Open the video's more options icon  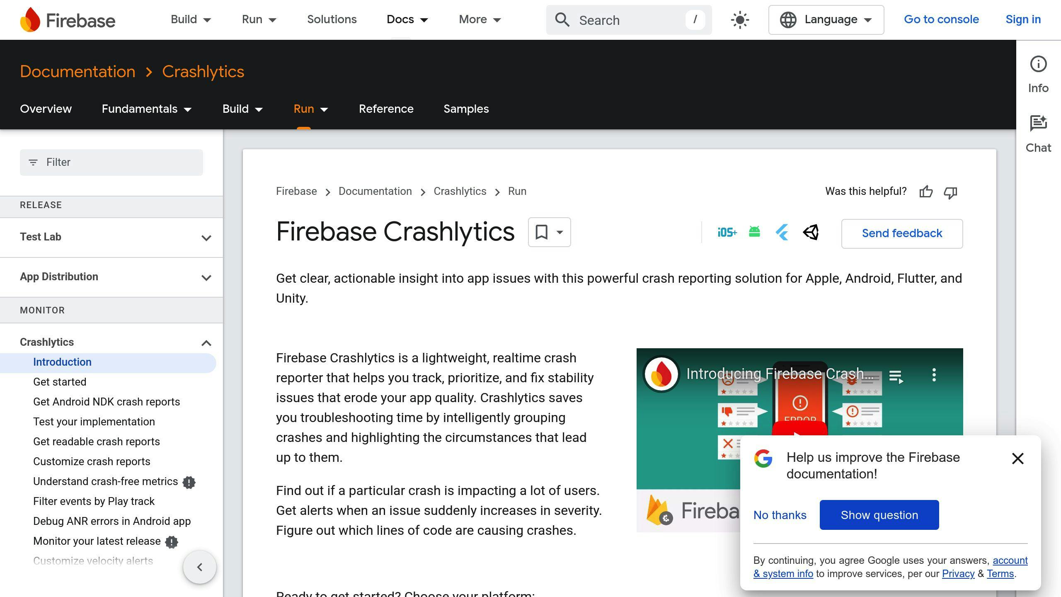pyautogui.click(x=934, y=375)
